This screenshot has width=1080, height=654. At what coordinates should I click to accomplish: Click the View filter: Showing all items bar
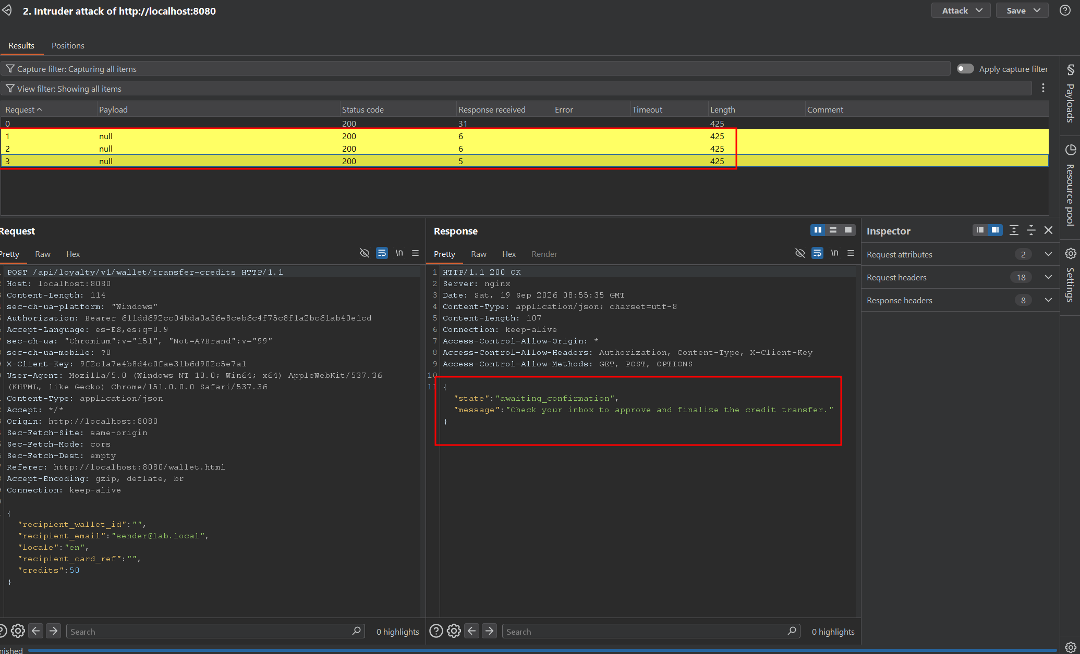pyautogui.click(x=516, y=89)
